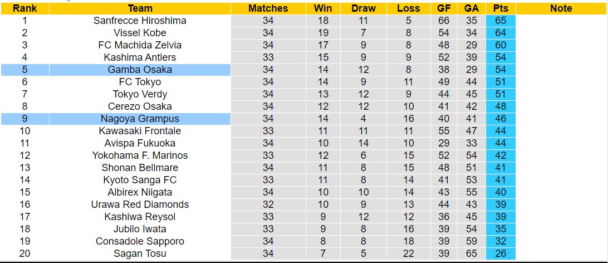Select the Pts column header
Image resolution: width=608 pixels, height=263 pixels.
[x=500, y=8]
